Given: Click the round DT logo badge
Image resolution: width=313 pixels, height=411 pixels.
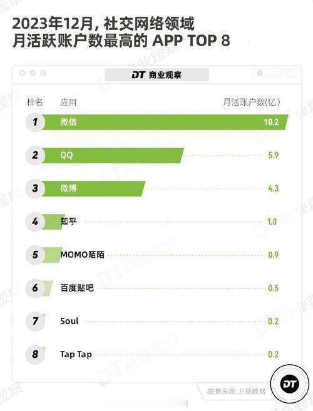Looking at the screenshot, I should 290,384.
